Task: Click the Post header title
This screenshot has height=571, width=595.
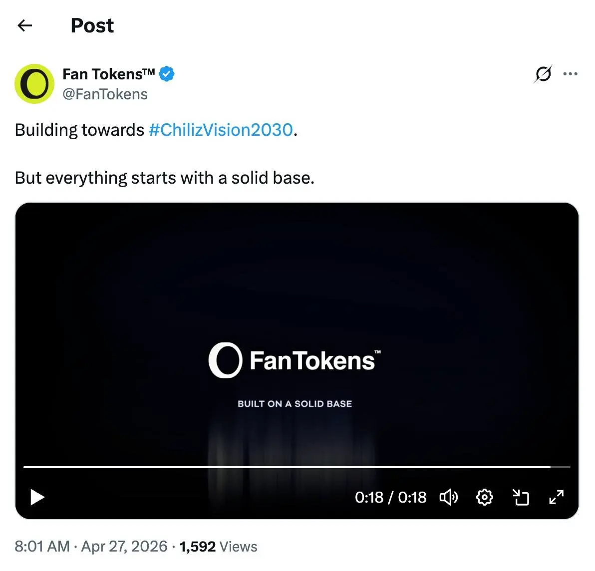Action: [92, 25]
